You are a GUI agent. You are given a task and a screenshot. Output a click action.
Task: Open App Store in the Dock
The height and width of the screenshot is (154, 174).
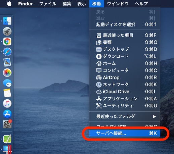tap(7, 114)
